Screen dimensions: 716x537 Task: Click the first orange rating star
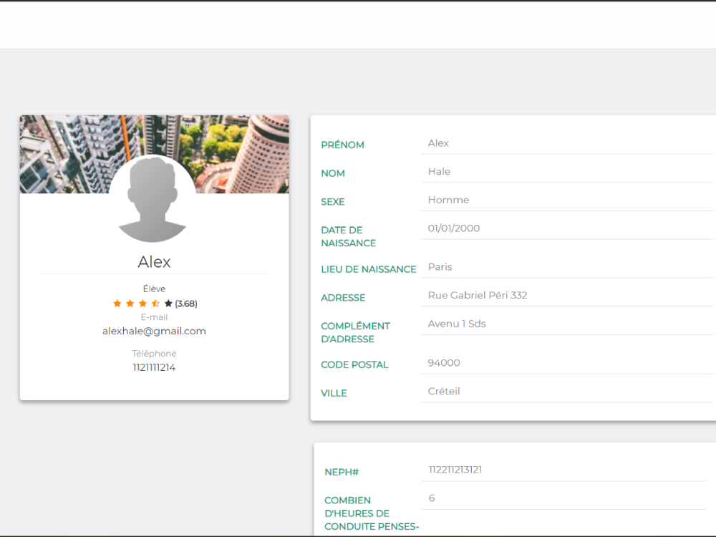pyautogui.click(x=117, y=303)
